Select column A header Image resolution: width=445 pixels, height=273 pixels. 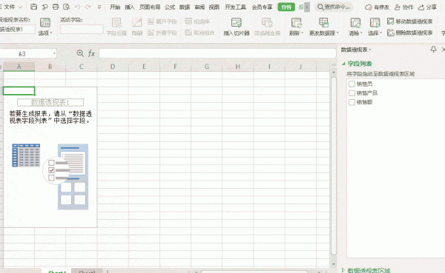click(19, 67)
